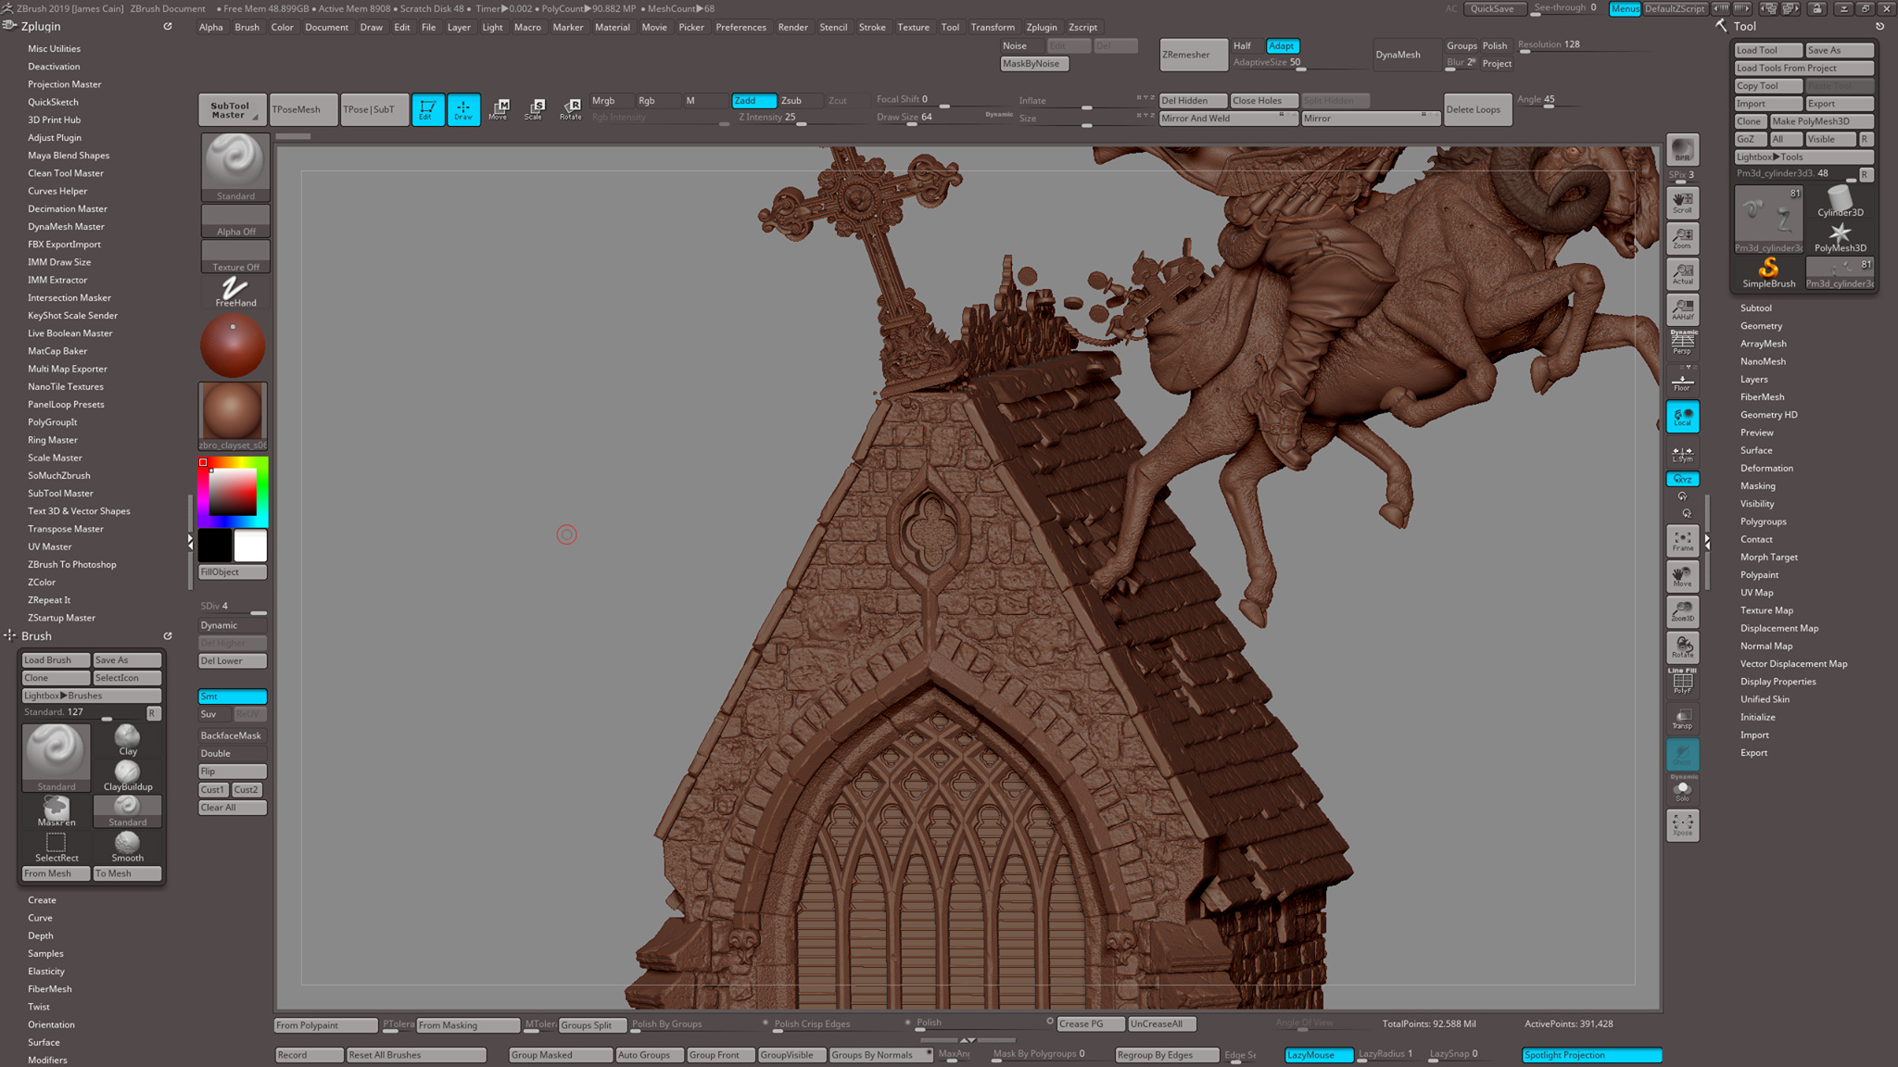Screen dimensions: 1898x1067
Task: Select the ClayBuildup brush icon
Action: pyautogui.click(x=128, y=776)
